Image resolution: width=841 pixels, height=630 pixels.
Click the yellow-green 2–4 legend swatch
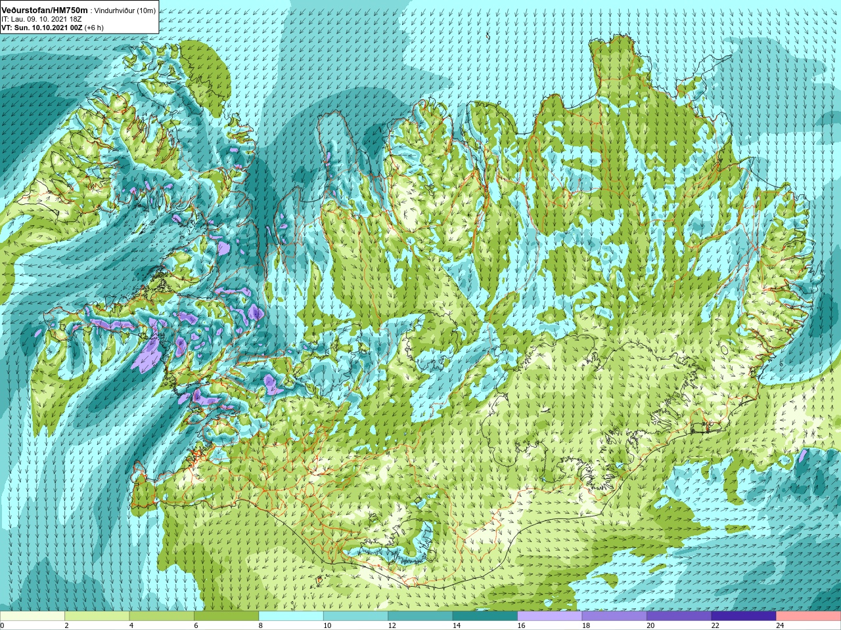(97, 616)
